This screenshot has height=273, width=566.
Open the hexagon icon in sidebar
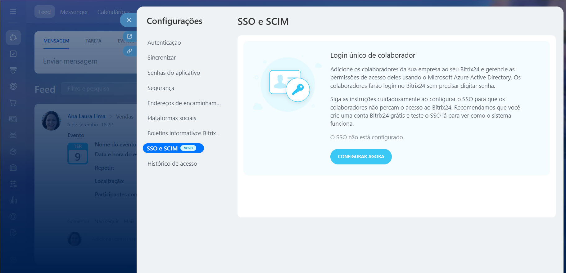click(x=13, y=217)
